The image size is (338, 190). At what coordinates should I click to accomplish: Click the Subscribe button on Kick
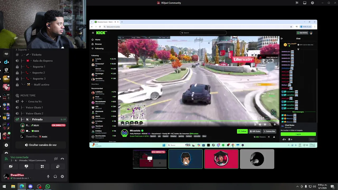(269, 131)
